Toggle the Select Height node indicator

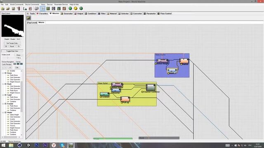[156, 64]
